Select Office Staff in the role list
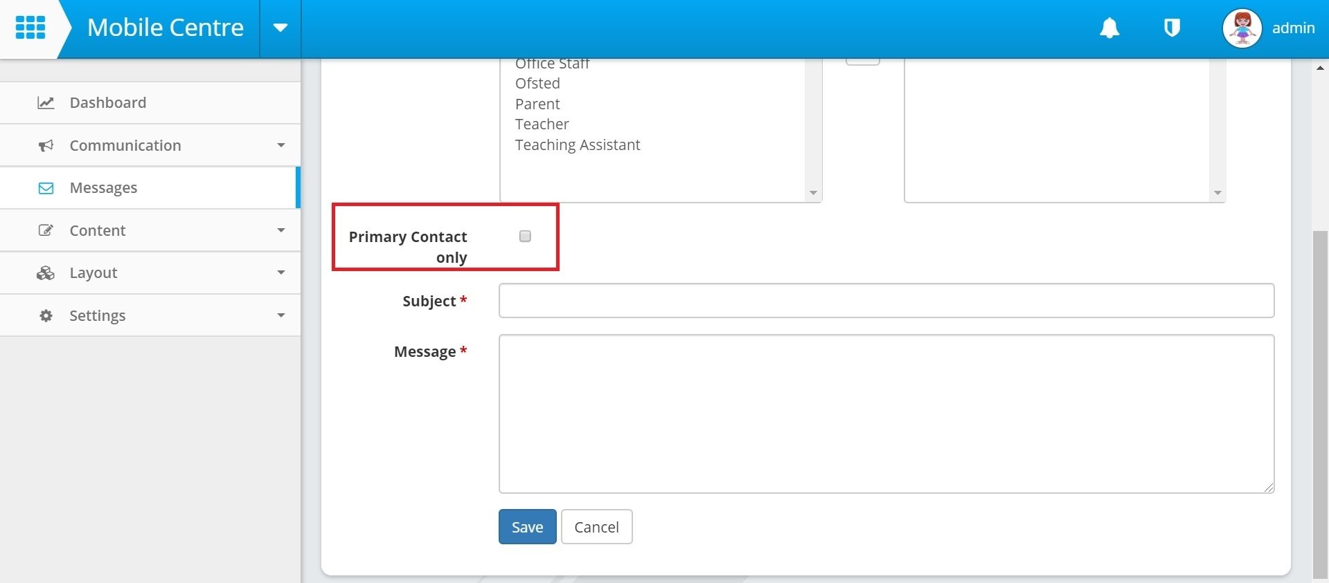 coord(552,64)
